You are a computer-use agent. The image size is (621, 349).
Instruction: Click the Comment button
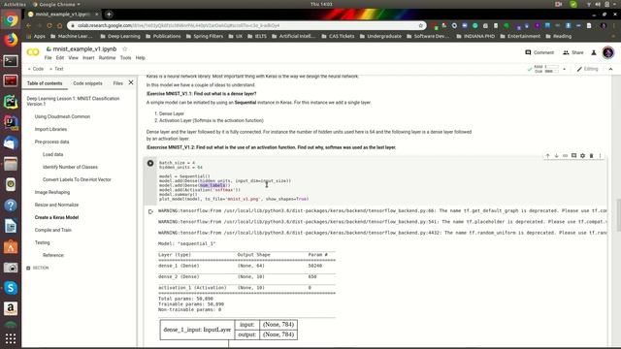coord(539,52)
